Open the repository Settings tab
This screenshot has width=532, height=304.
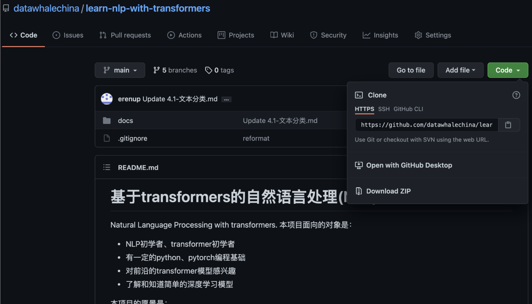[x=433, y=35]
